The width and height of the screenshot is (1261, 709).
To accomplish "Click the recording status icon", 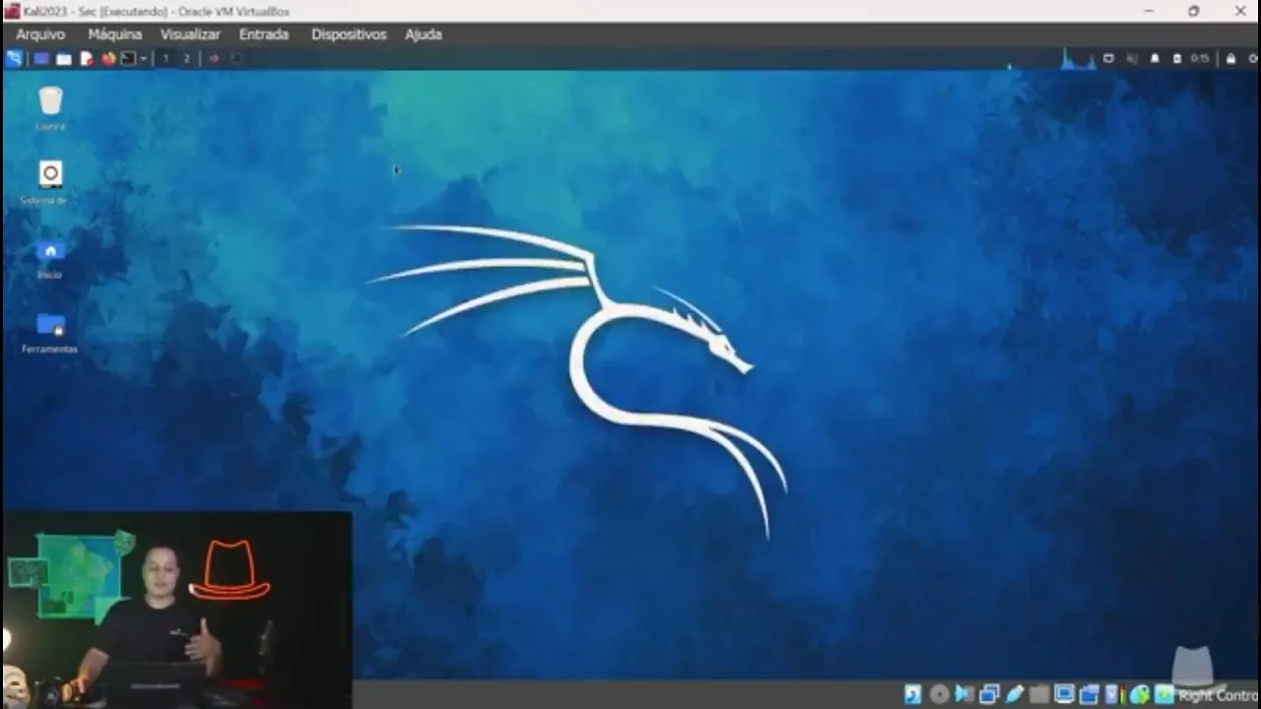I will pyautogui.click(x=1090, y=694).
